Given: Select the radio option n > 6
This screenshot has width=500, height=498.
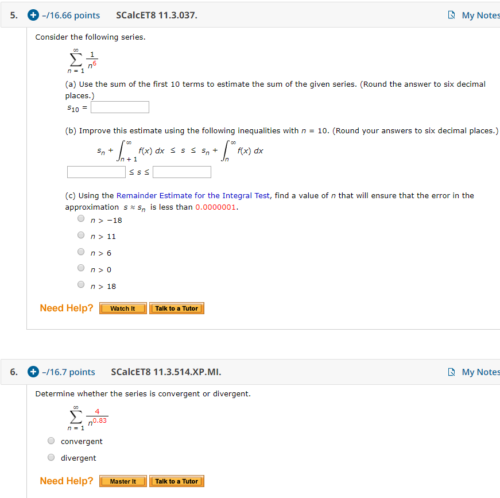Looking at the screenshot, I should [x=81, y=251].
